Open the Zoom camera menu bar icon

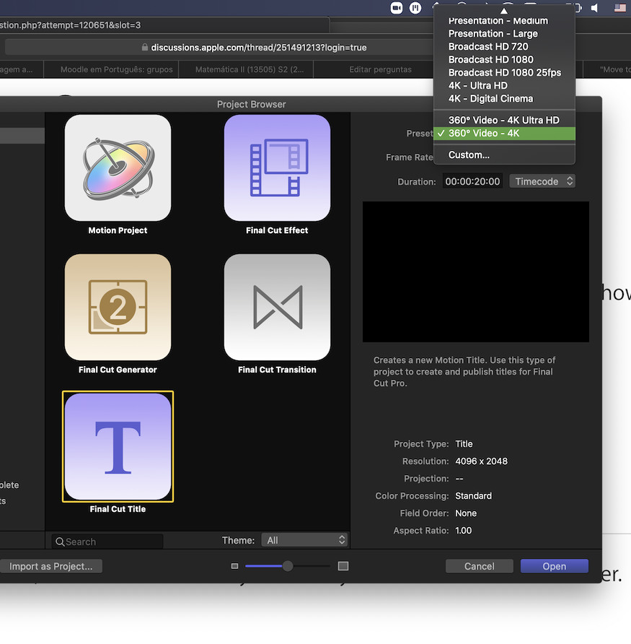[x=397, y=8]
